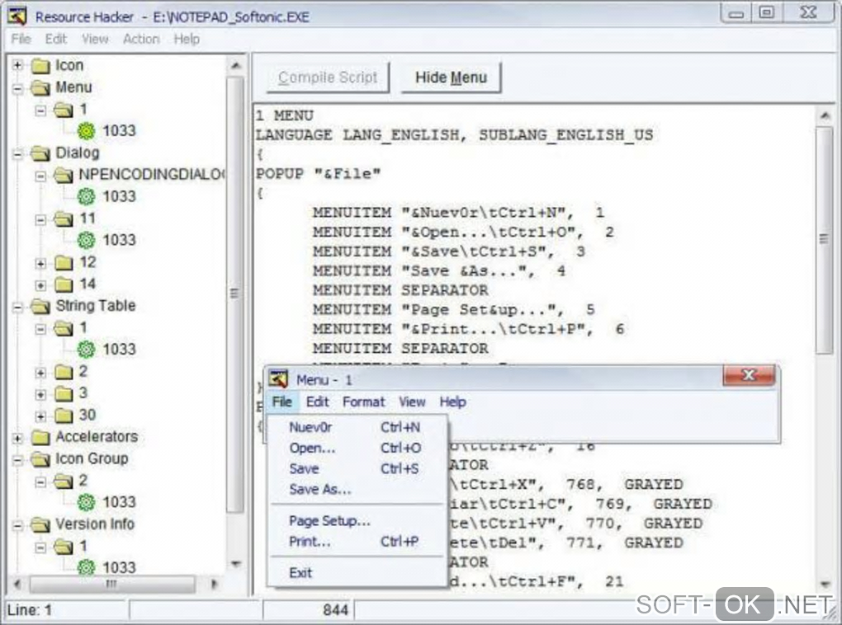Viewport: 842px width, 625px height.
Task: Open the File menu in Resource Hacker
Action: coord(21,39)
